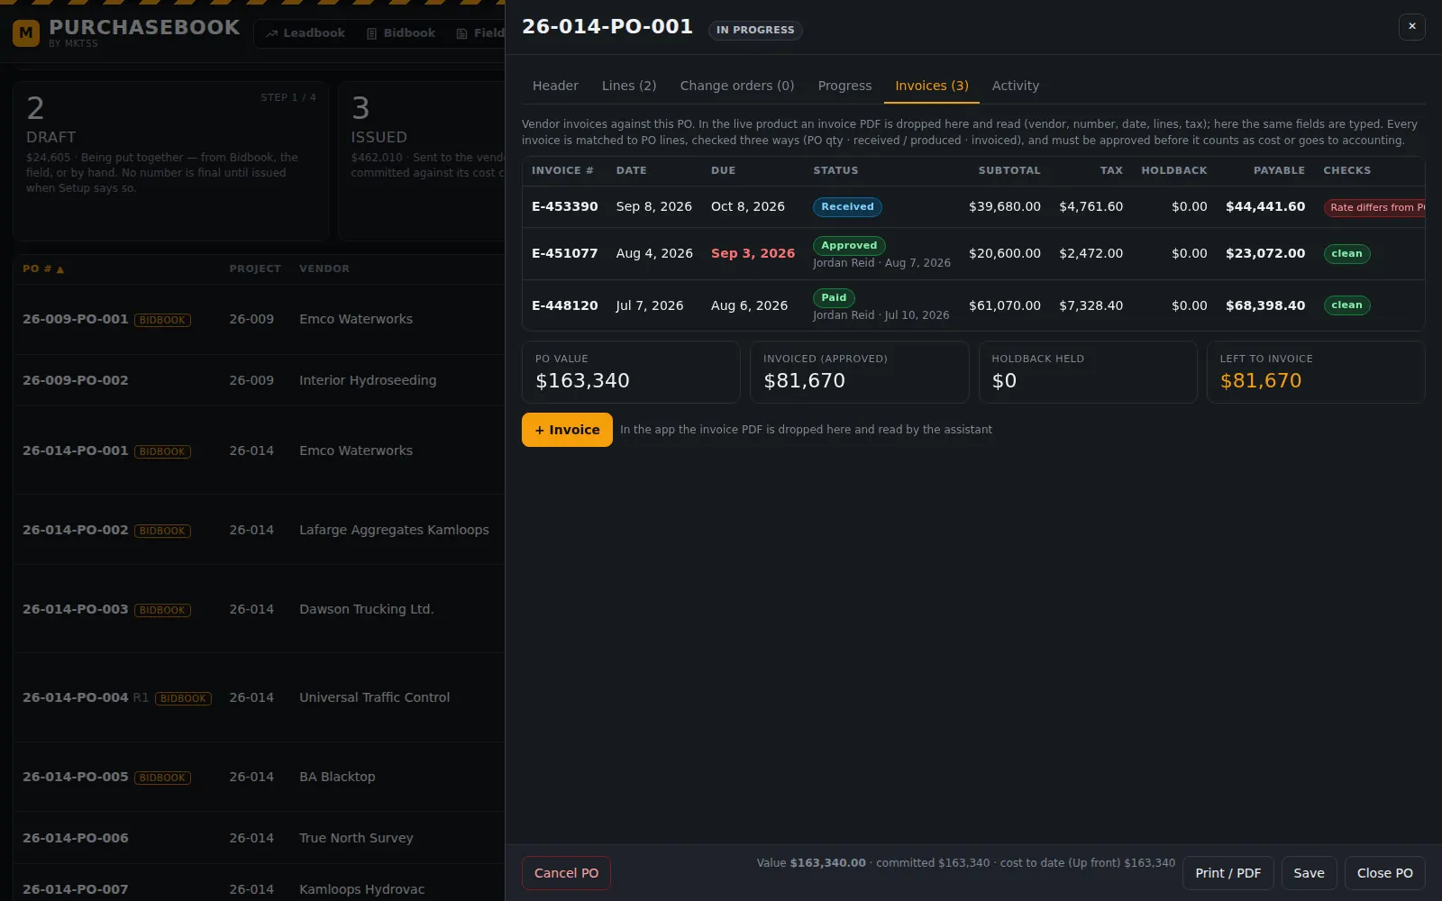Open invoice E-448120 row
This screenshot has height=901, width=1442.
click(x=973, y=305)
